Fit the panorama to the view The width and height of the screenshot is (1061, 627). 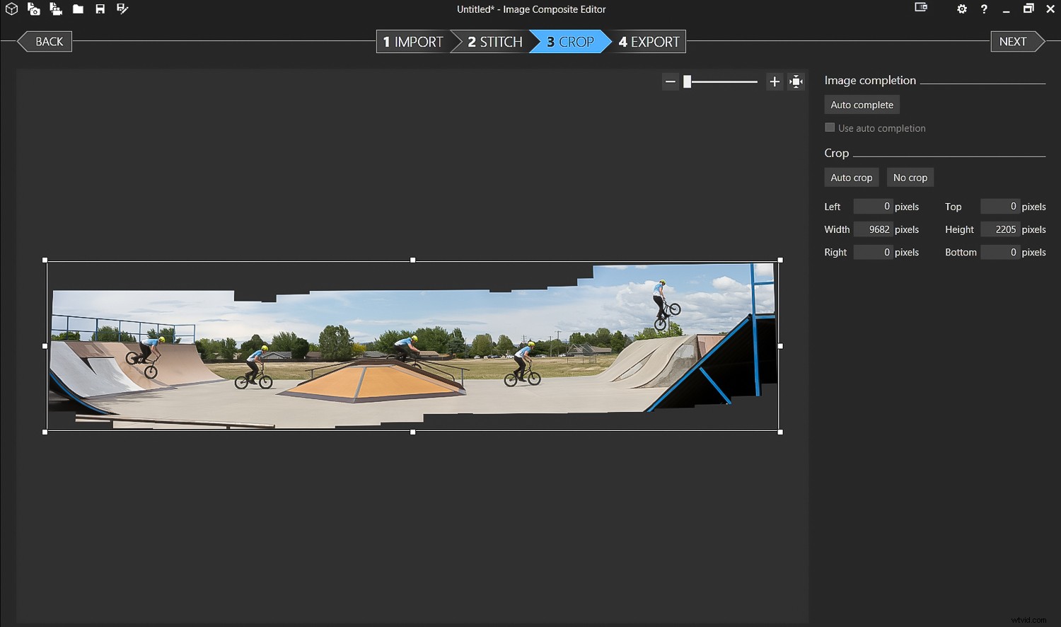tap(796, 81)
